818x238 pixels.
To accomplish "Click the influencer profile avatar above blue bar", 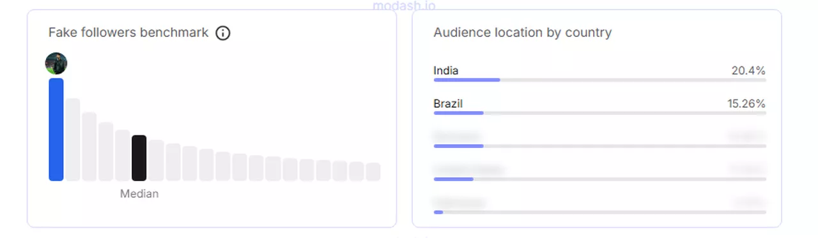I will [x=56, y=63].
